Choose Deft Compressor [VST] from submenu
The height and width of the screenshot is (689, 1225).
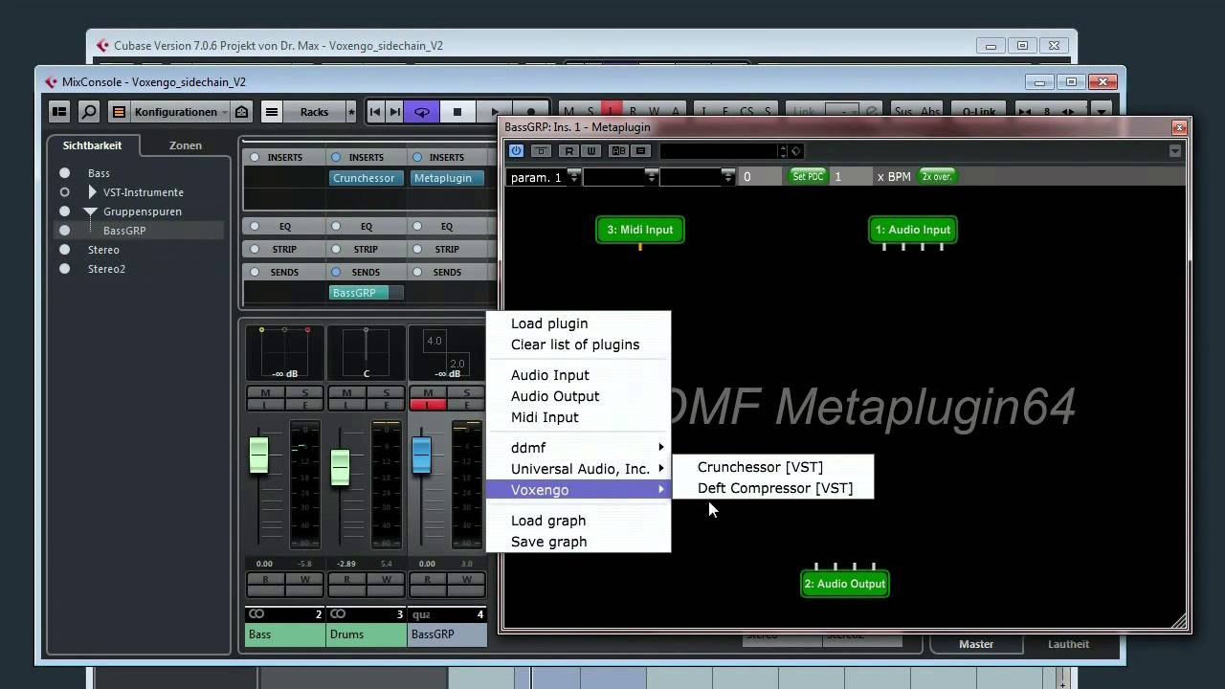(x=774, y=488)
